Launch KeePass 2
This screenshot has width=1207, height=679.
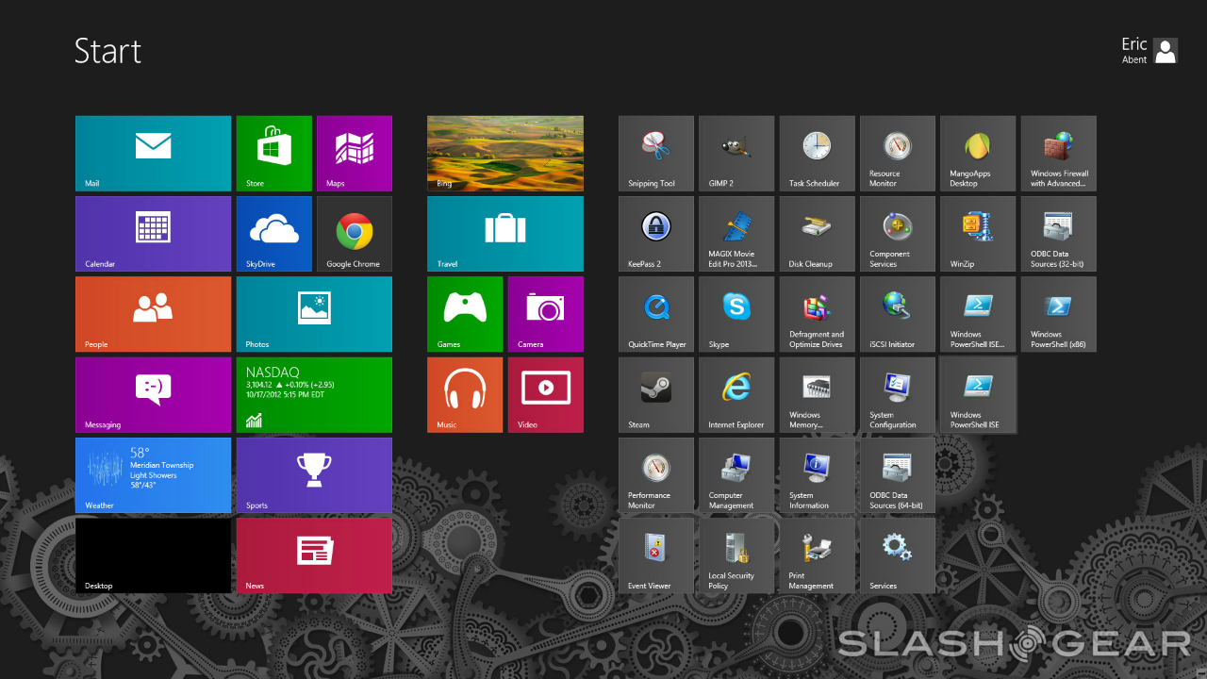click(656, 234)
